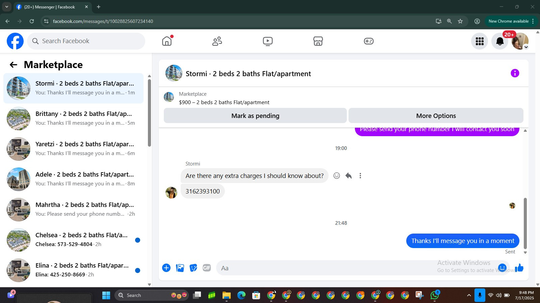This screenshot has width=540, height=303.
Task: Open more actions plus icon in composer
Action: pyautogui.click(x=166, y=268)
